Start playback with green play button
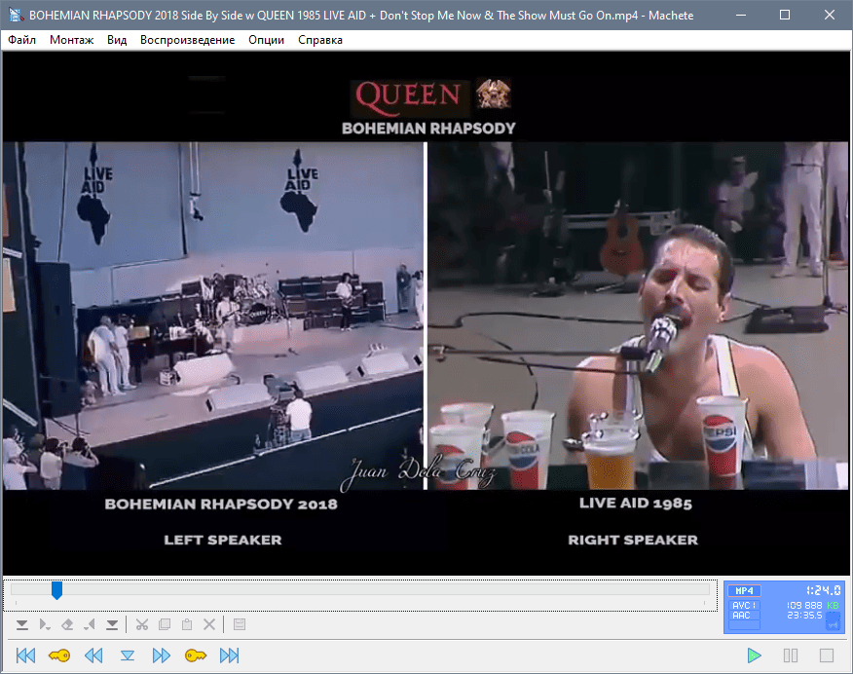Image resolution: width=853 pixels, height=674 pixels. [754, 655]
